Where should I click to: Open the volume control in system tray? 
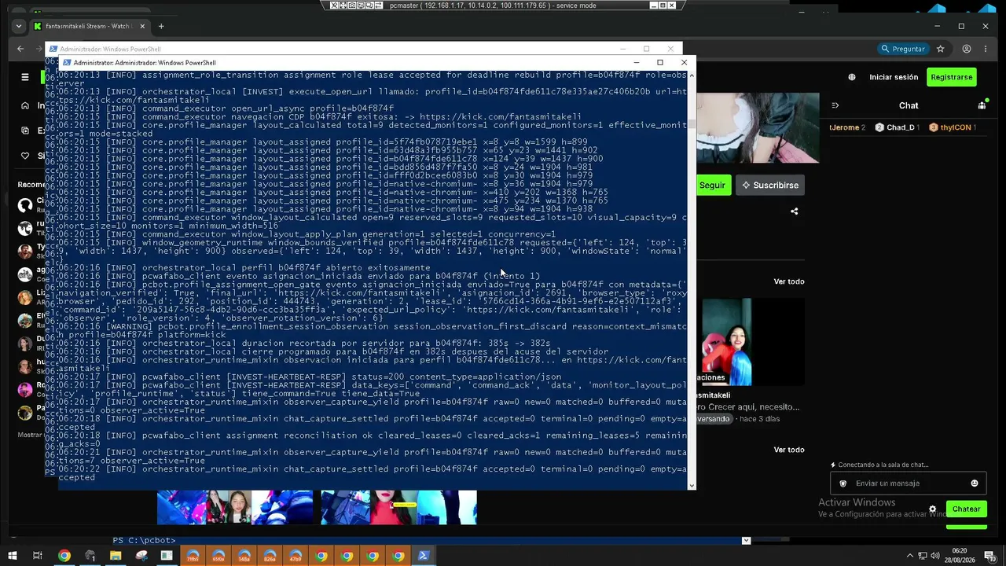tap(935, 556)
